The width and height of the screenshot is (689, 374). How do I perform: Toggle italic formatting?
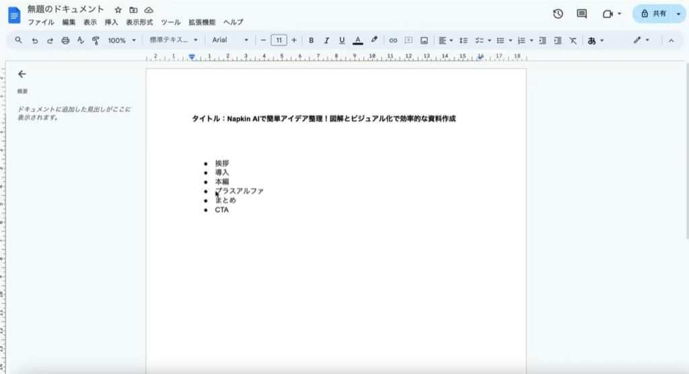pos(327,40)
